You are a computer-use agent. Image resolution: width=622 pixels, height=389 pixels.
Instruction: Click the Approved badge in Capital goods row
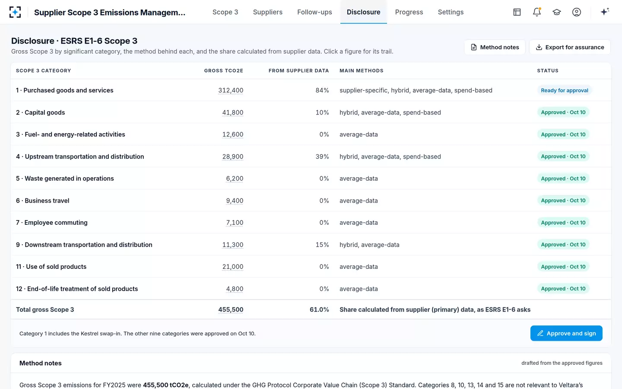point(563,112)
